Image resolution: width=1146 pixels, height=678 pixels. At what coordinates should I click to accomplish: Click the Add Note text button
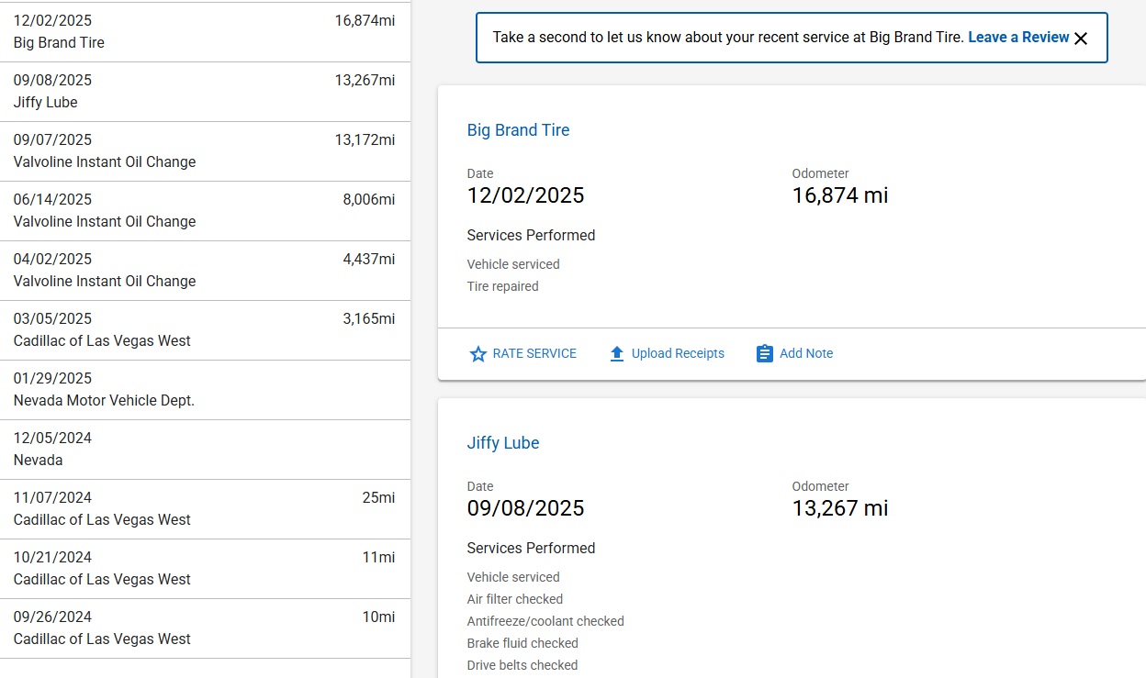805,354
